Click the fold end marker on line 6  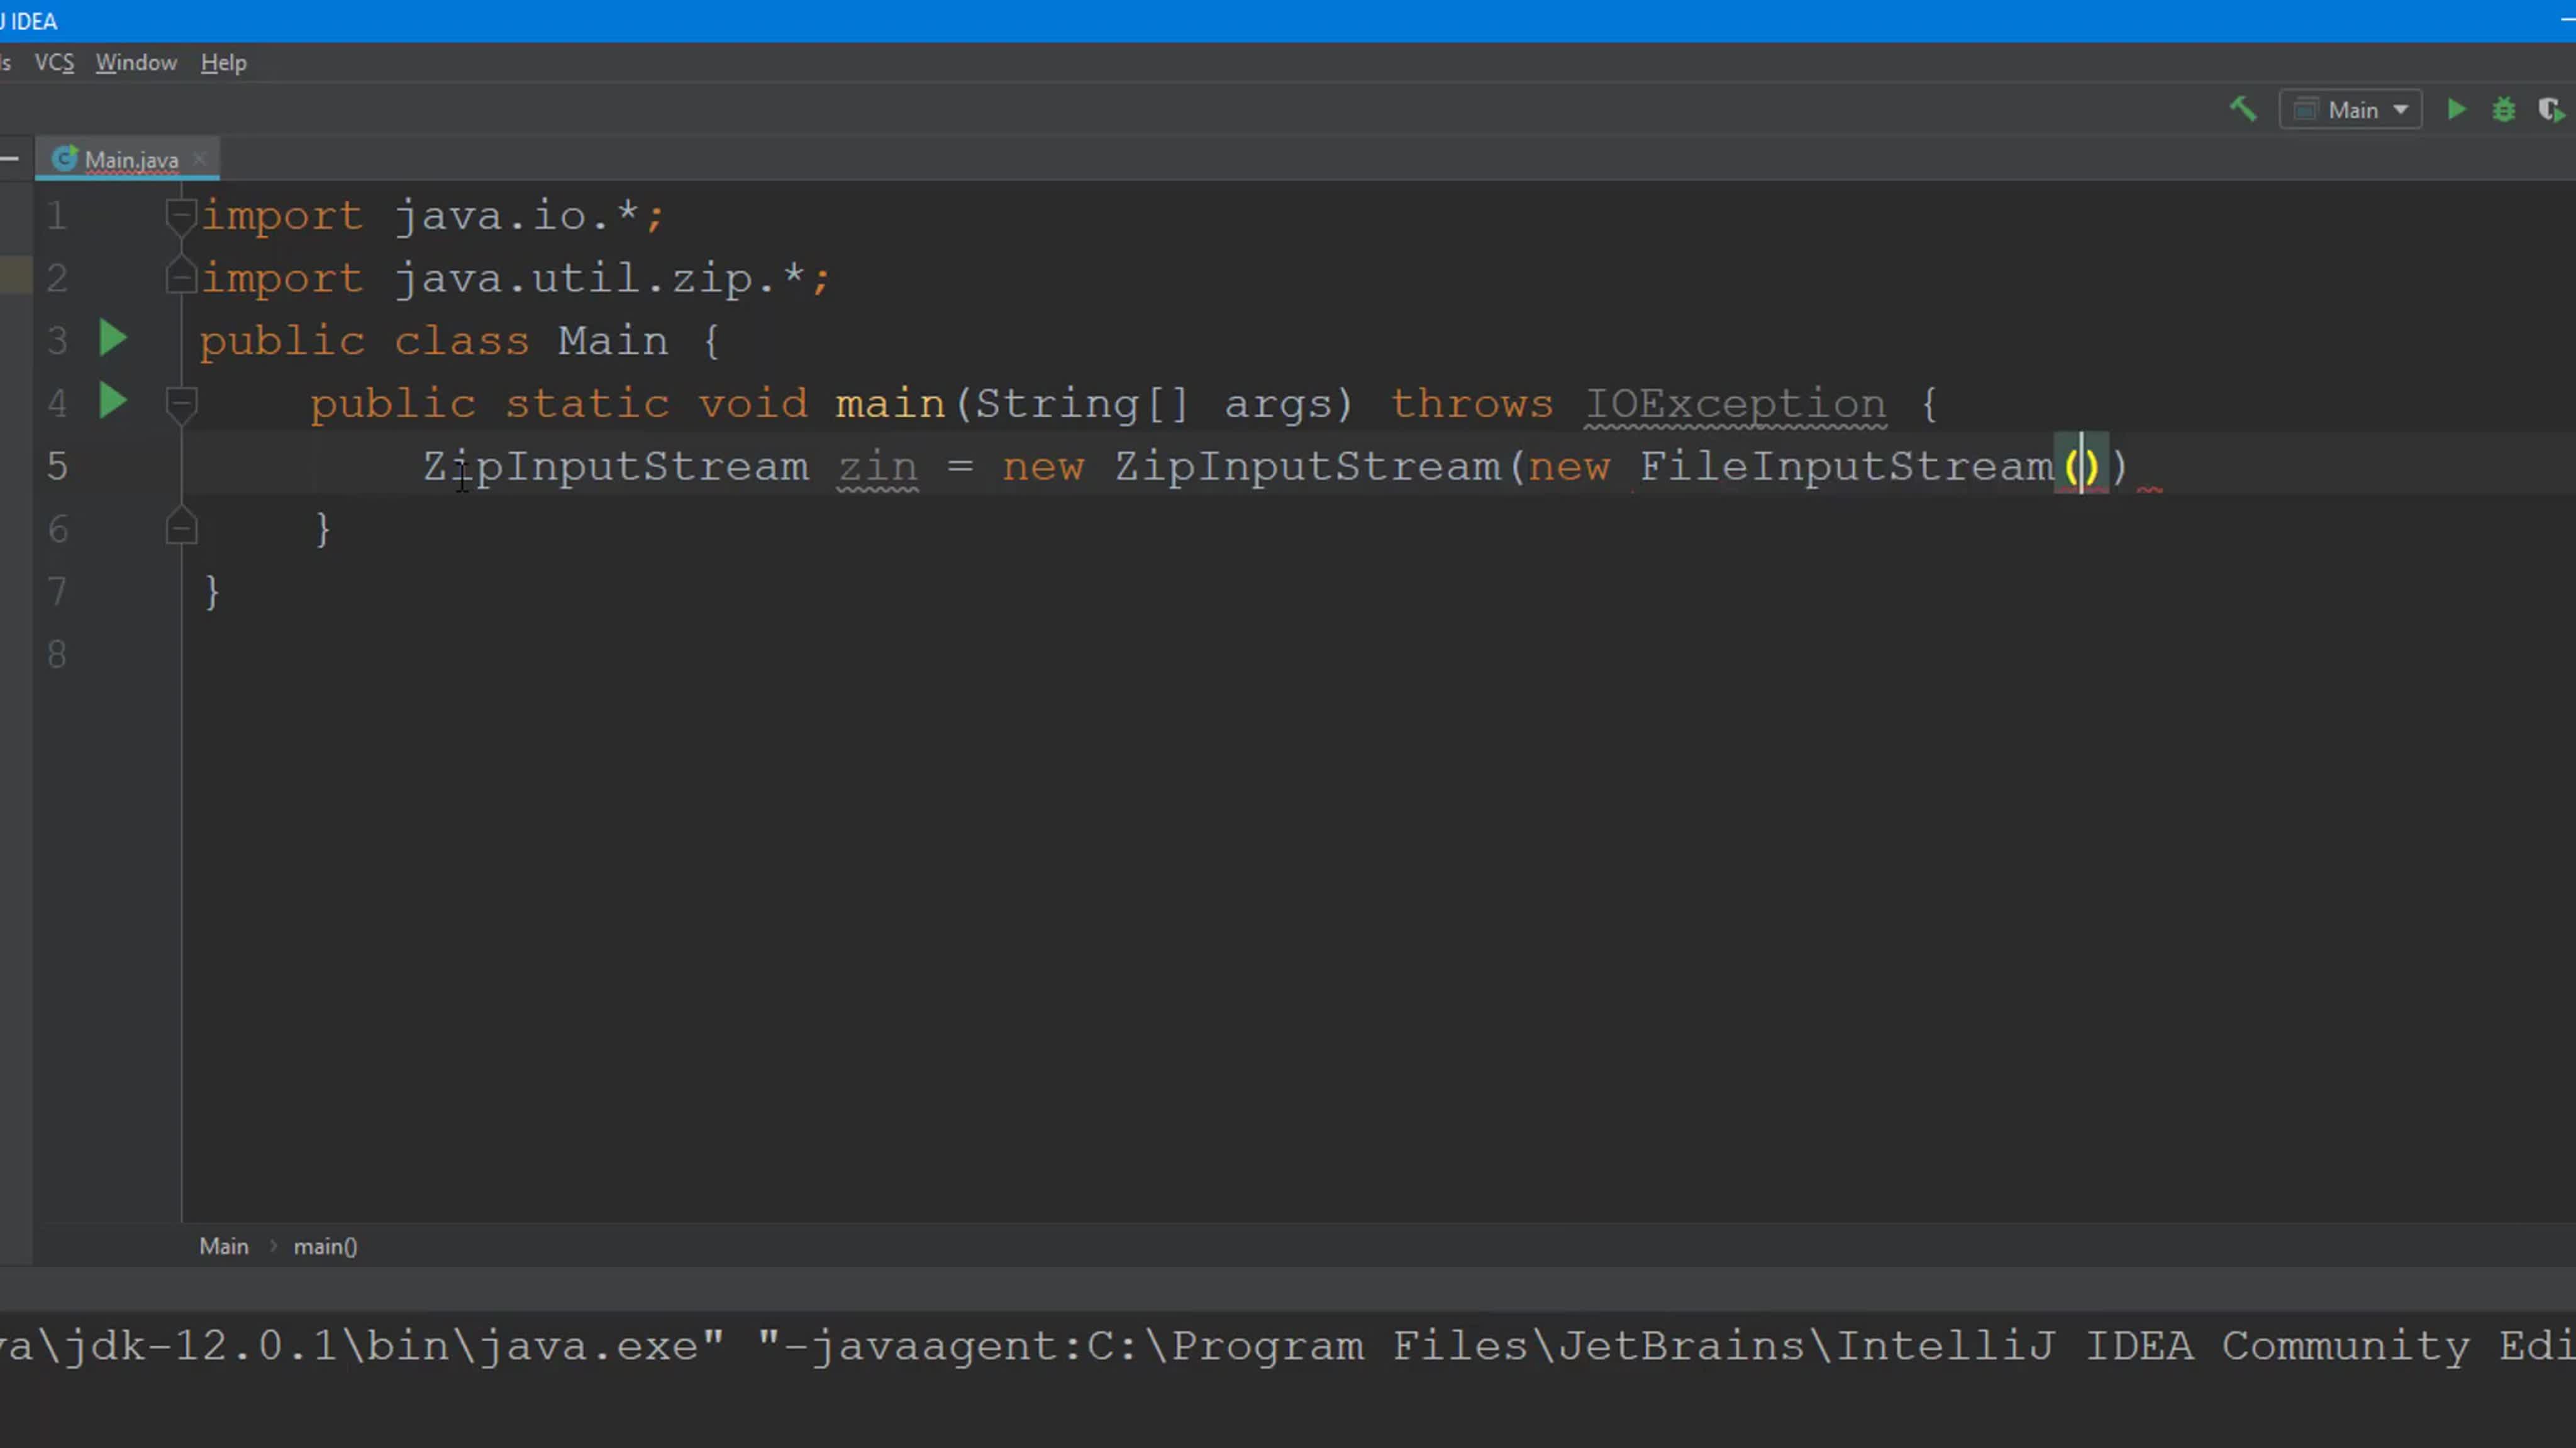pyautogui.click(x=181, y=528)
